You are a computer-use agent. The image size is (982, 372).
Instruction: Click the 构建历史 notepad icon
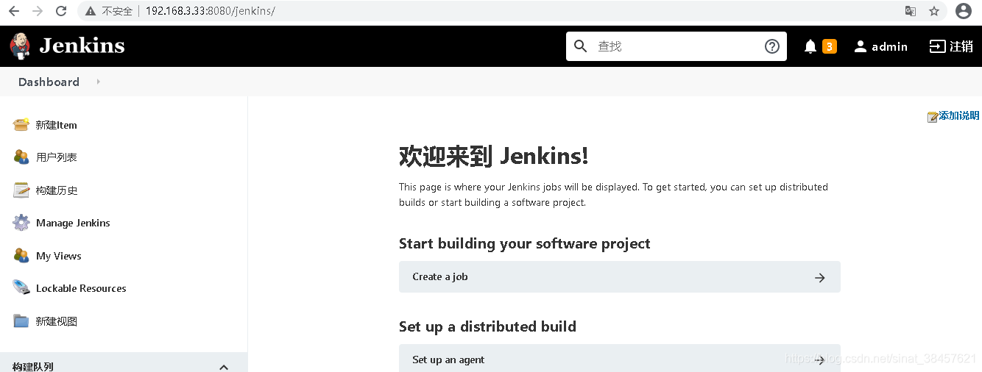point(21,190)
